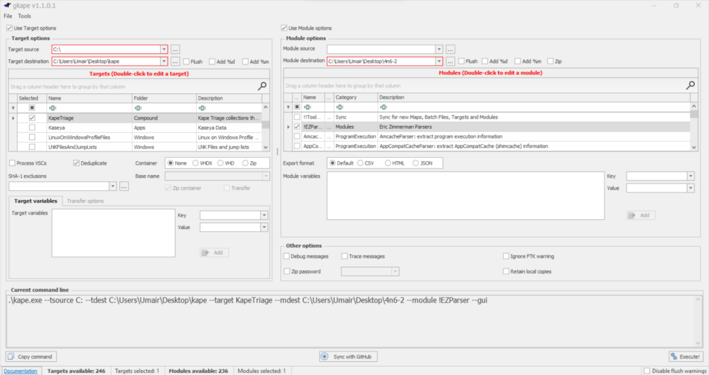
Task: Enable Debug messages checkbox
Action: [287, 256]
